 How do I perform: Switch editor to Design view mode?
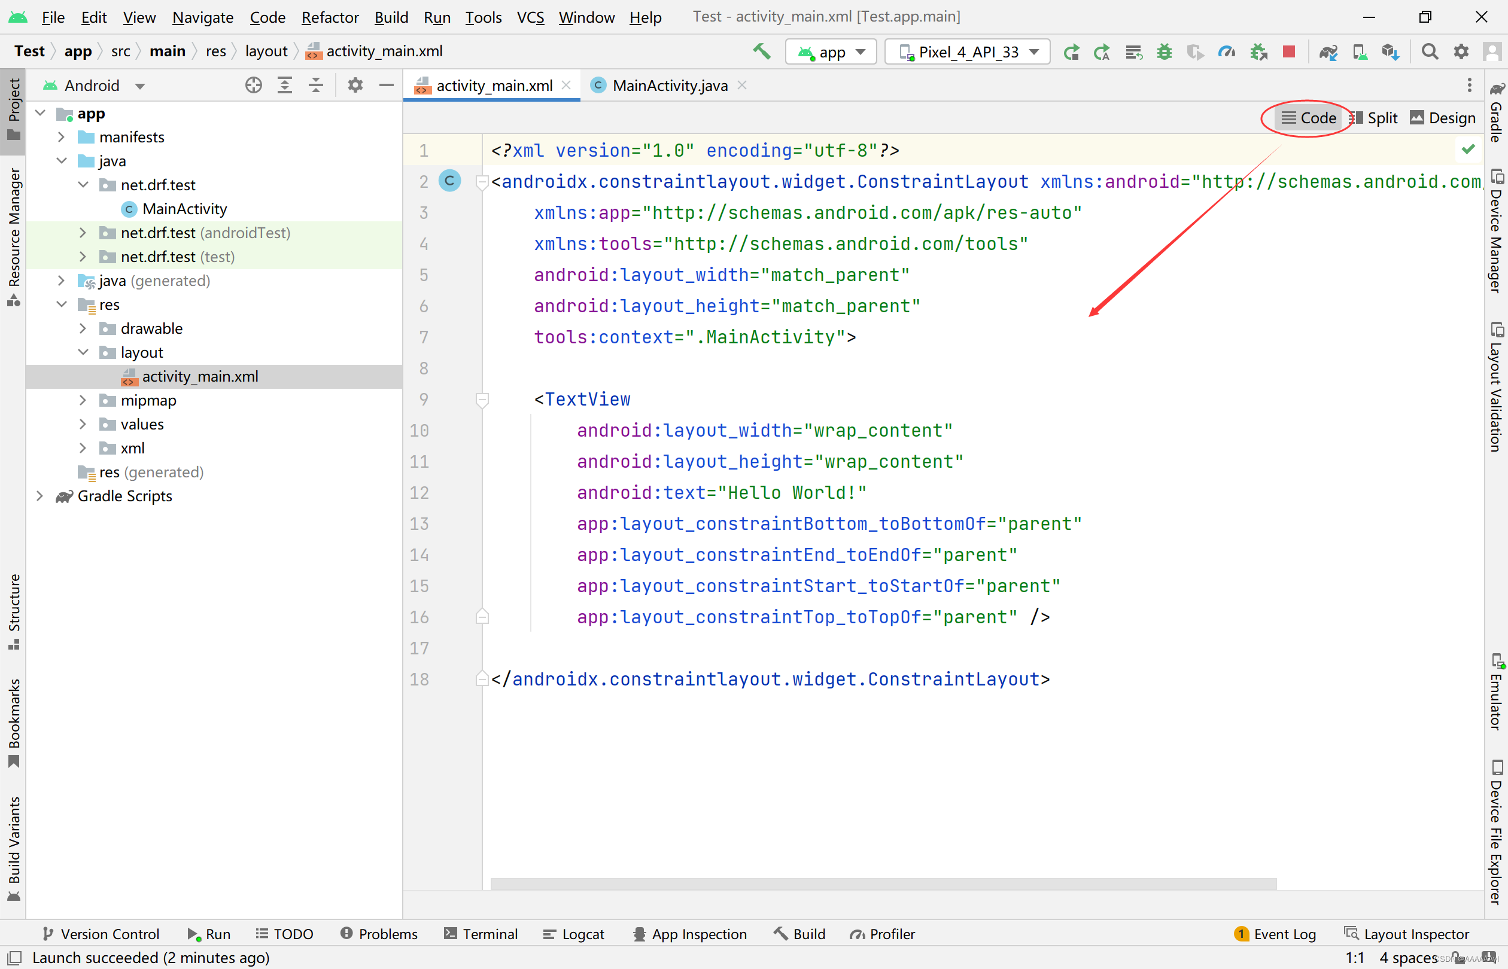(1443, 118)
